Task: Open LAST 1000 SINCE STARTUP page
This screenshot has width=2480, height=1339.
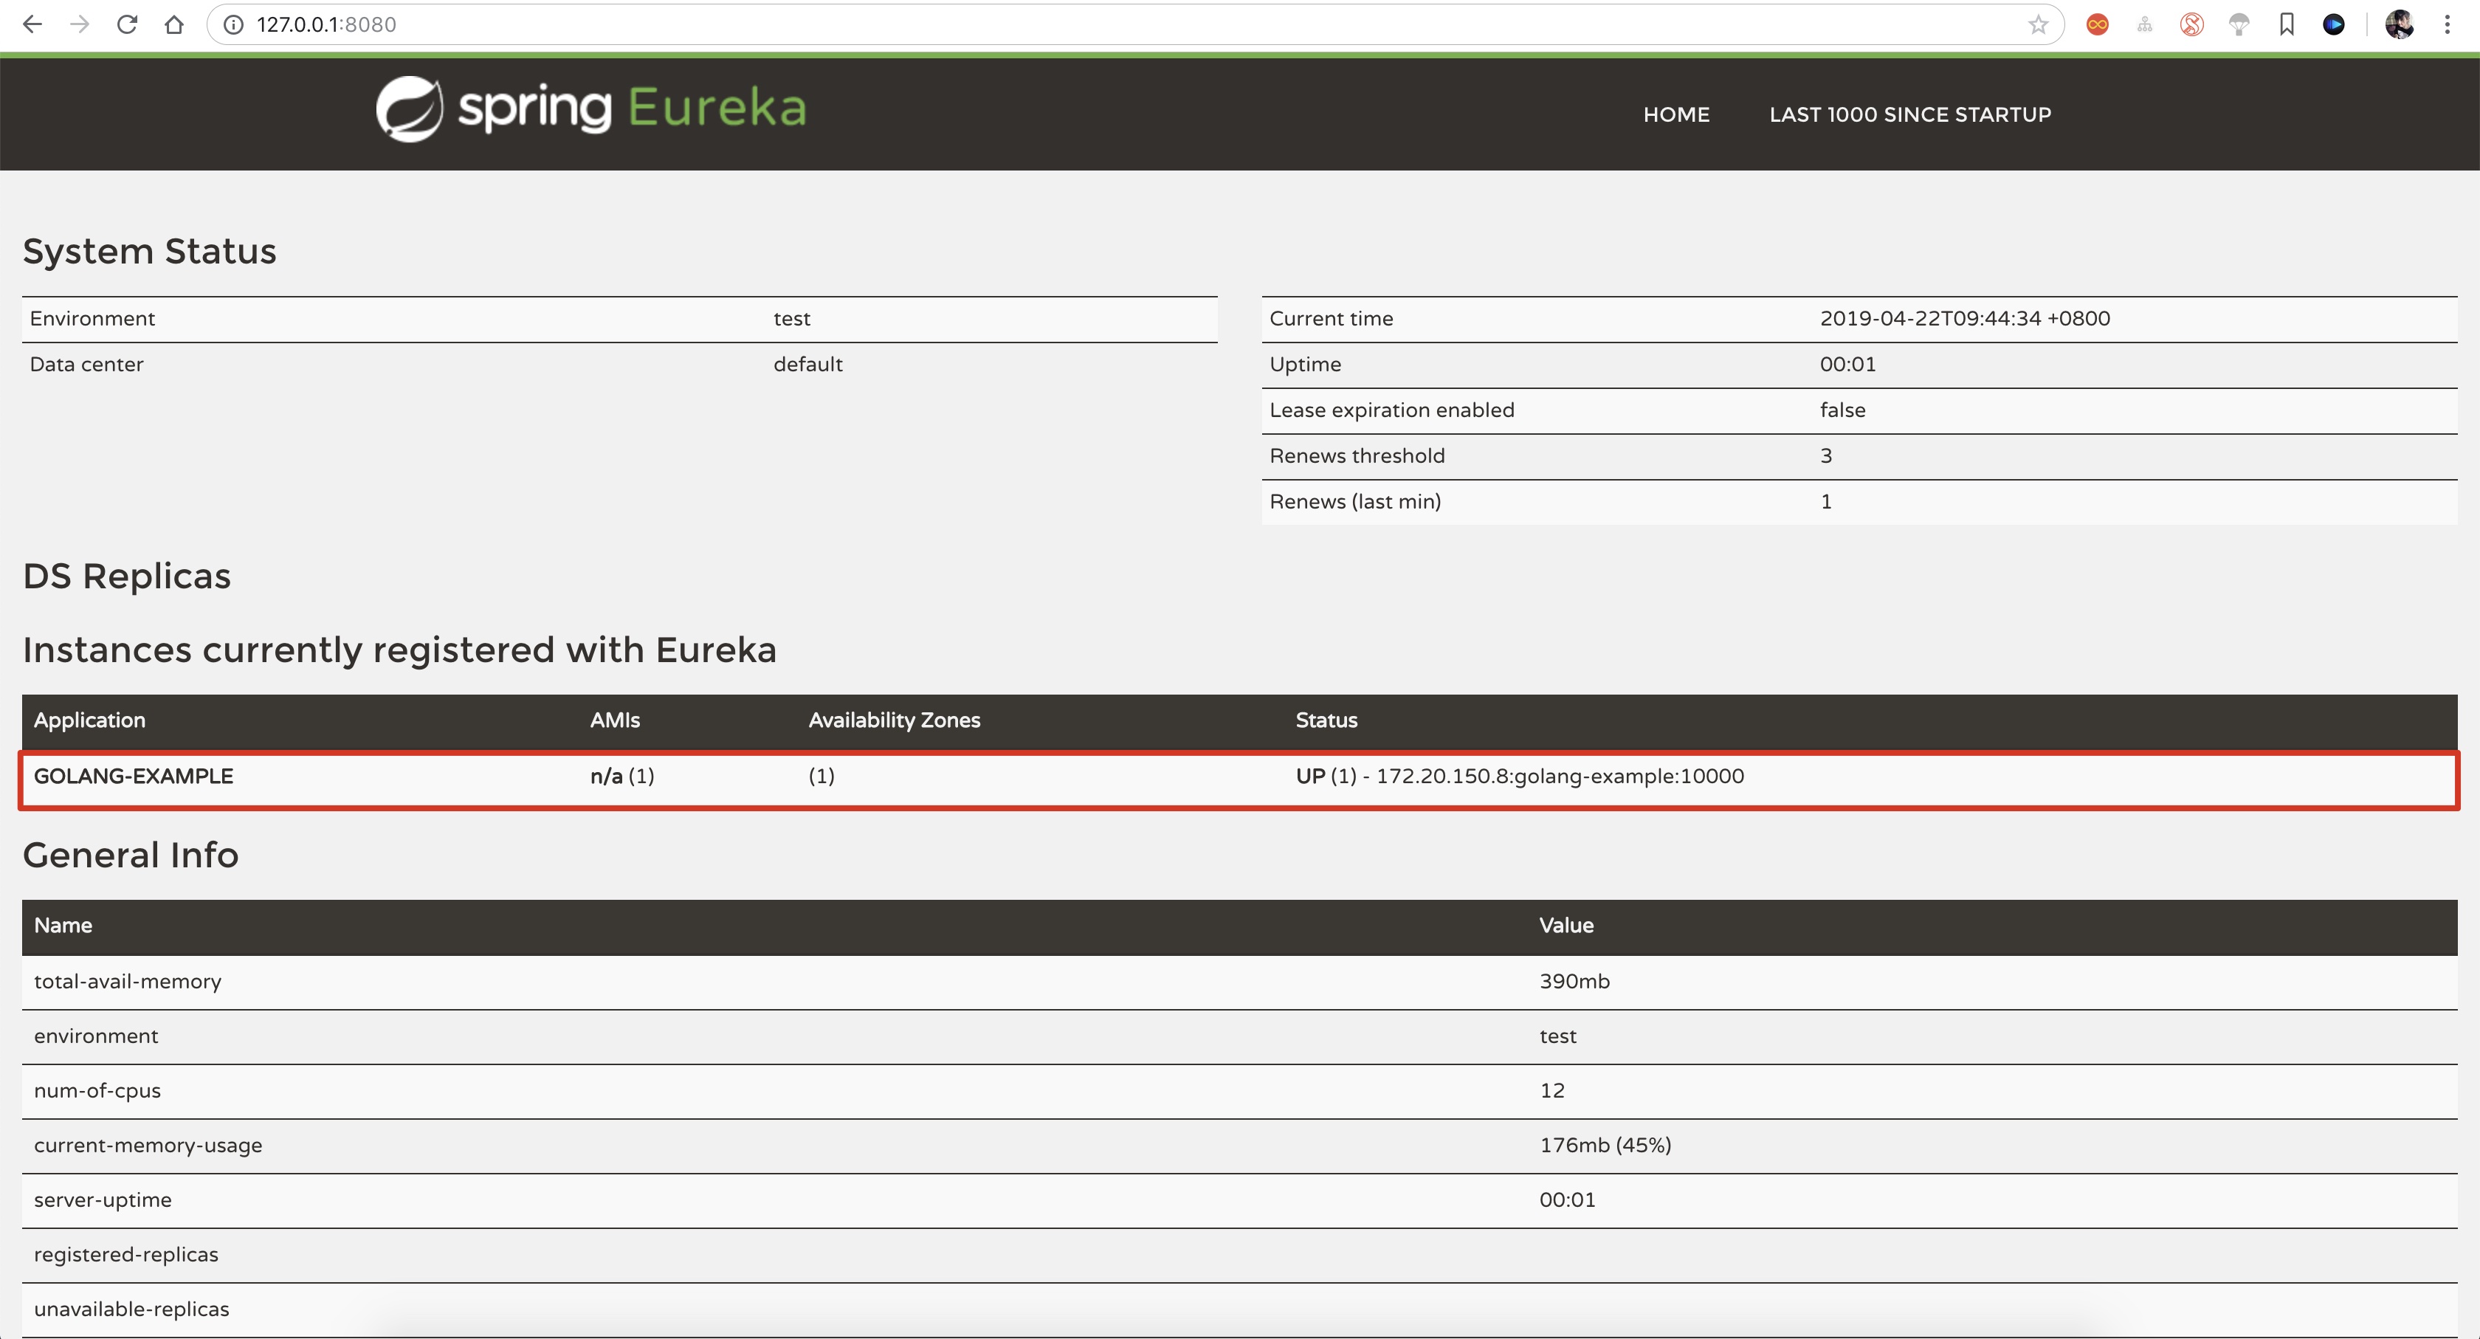Action: click(x=1909, y=114)
